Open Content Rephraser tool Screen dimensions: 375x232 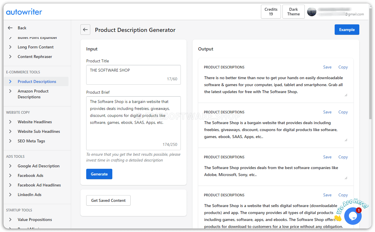coord(35,57)
